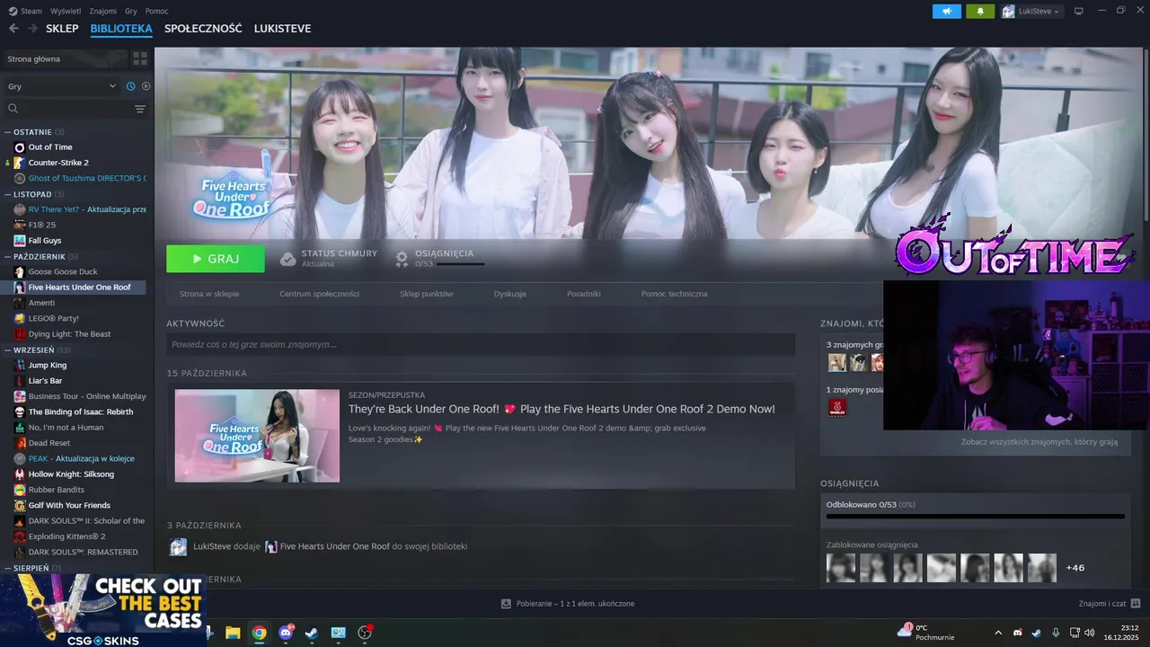
Task: Select Dying Light: The Beast in library
Action: 69,334
